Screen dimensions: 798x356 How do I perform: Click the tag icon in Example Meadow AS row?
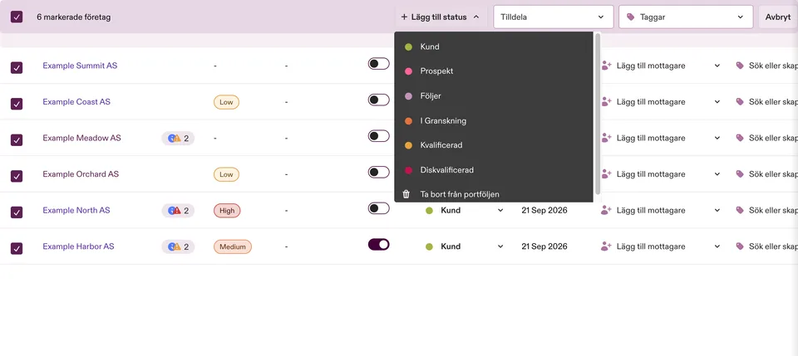pos(740,138)
